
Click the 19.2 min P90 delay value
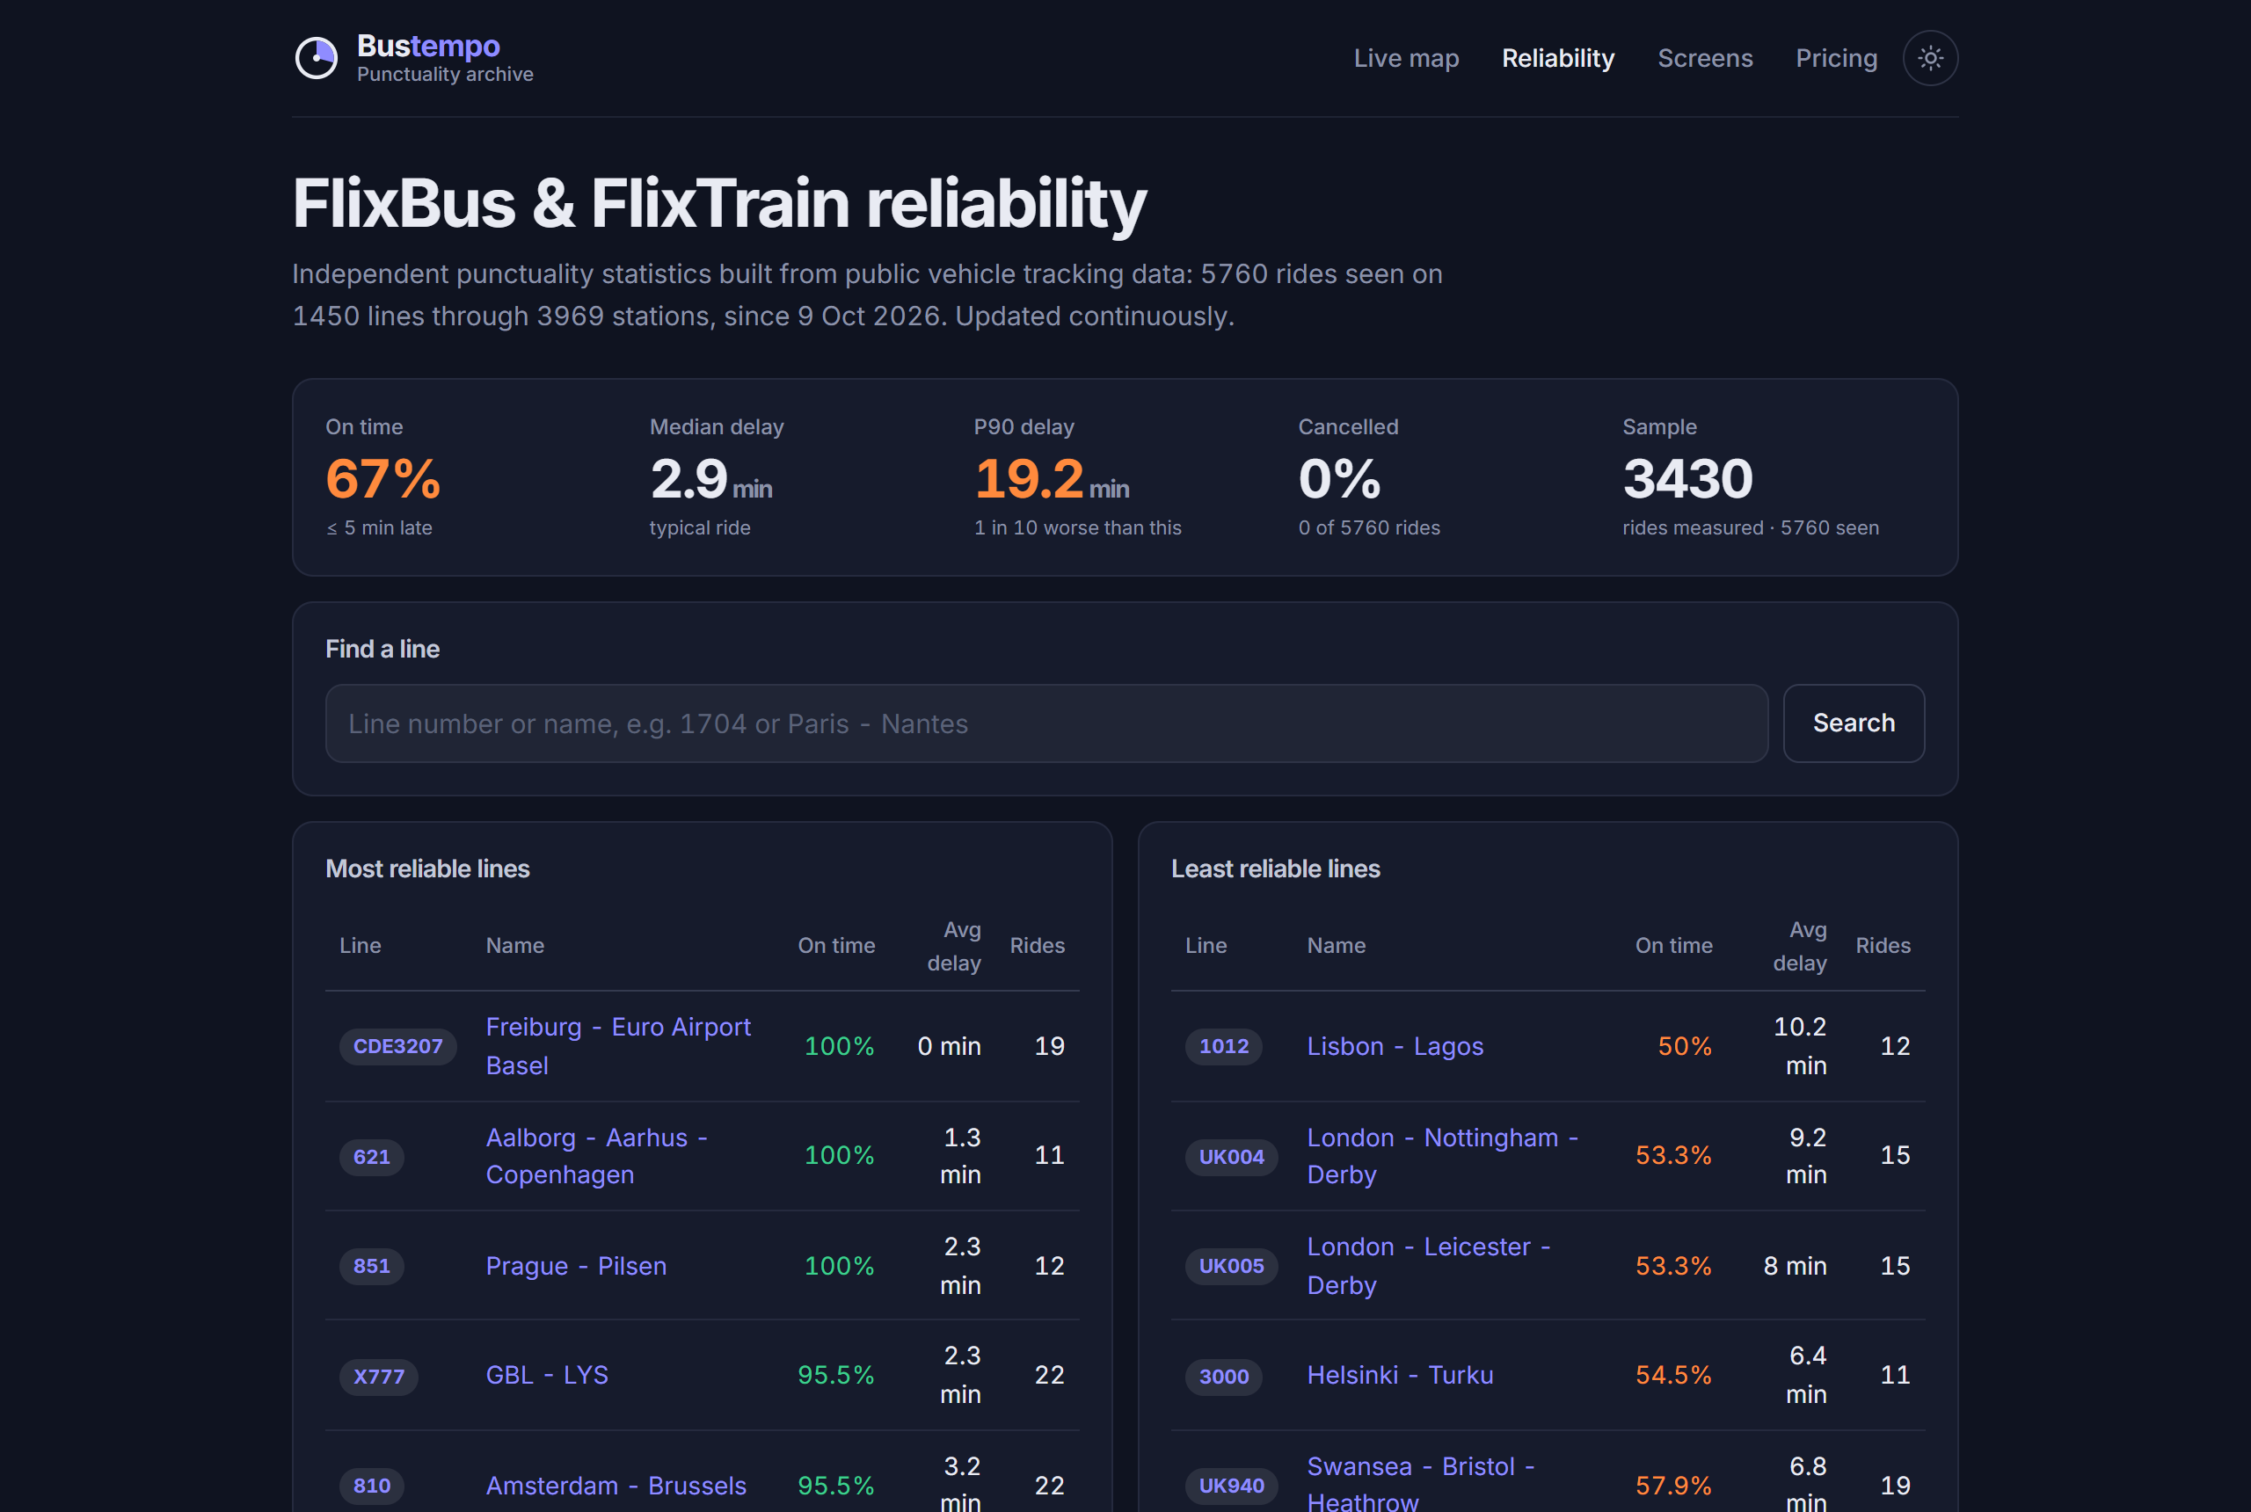point(1052,479)
